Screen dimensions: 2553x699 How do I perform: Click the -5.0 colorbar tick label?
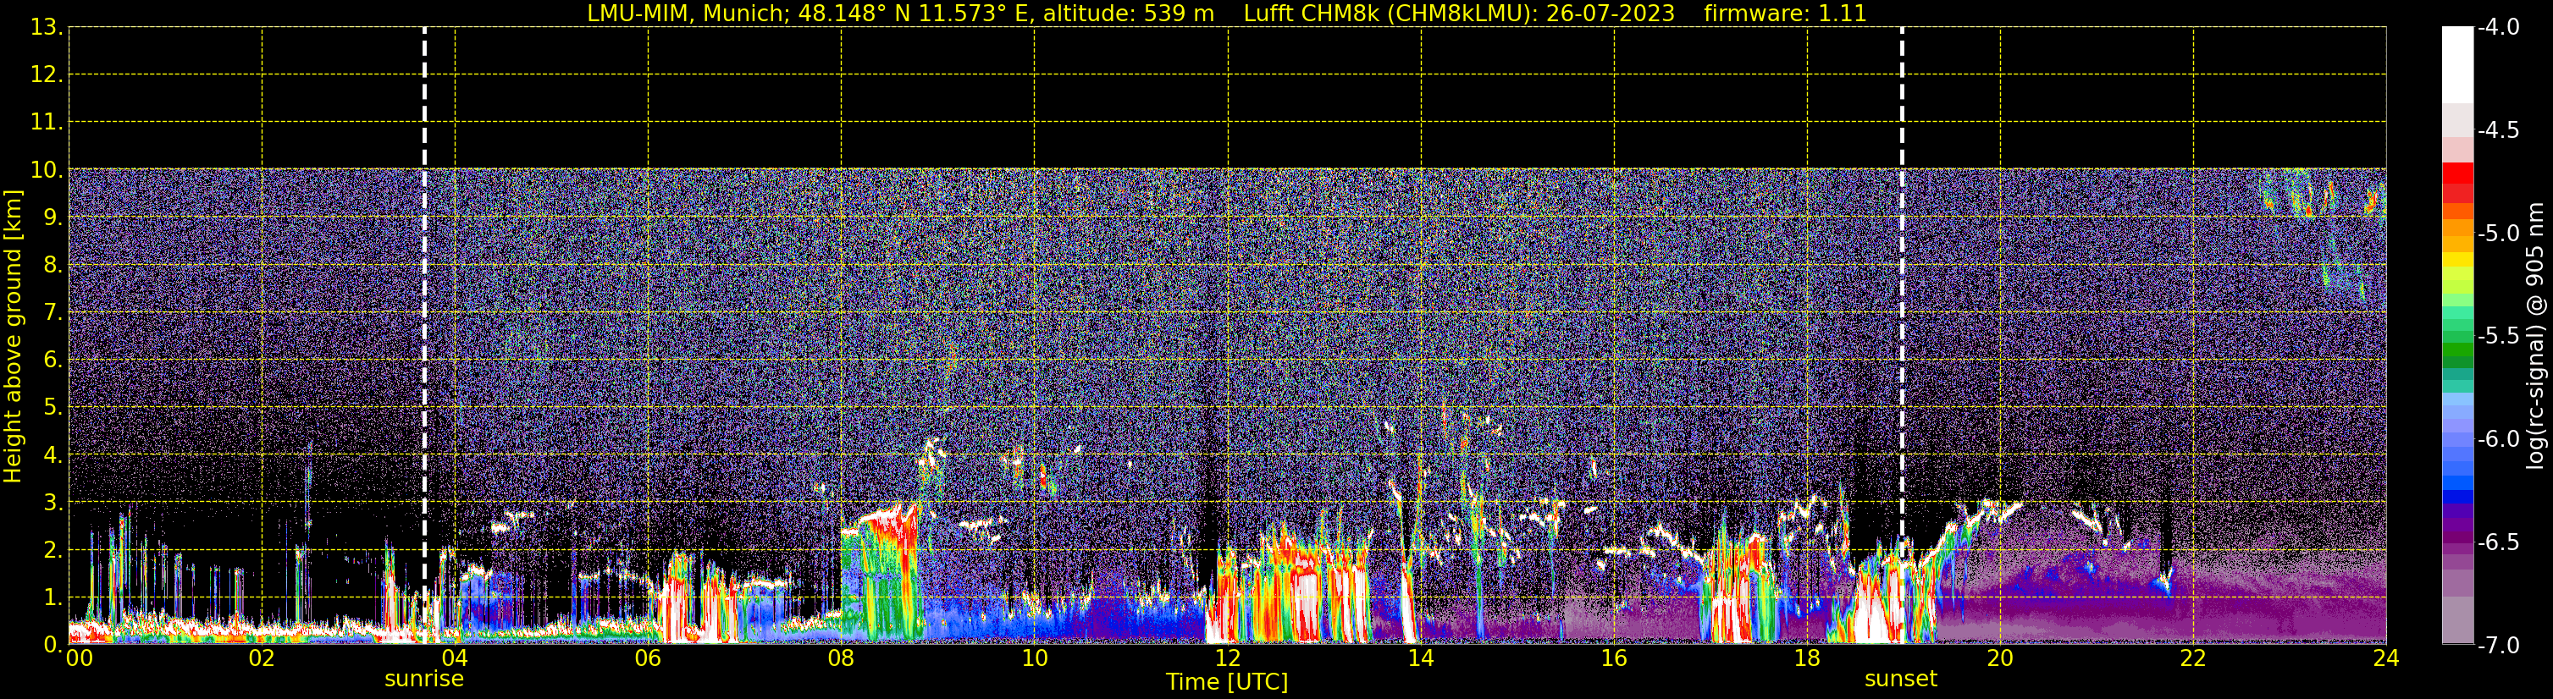point(2497,233)
